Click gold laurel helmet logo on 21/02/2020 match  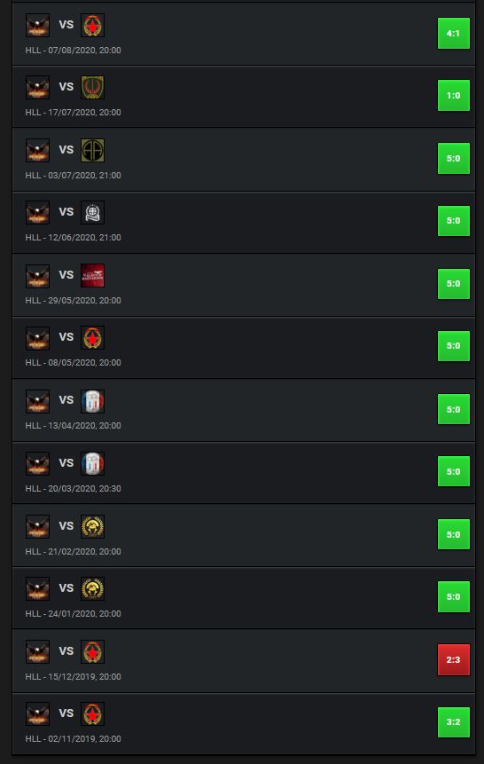pos(92,526)
